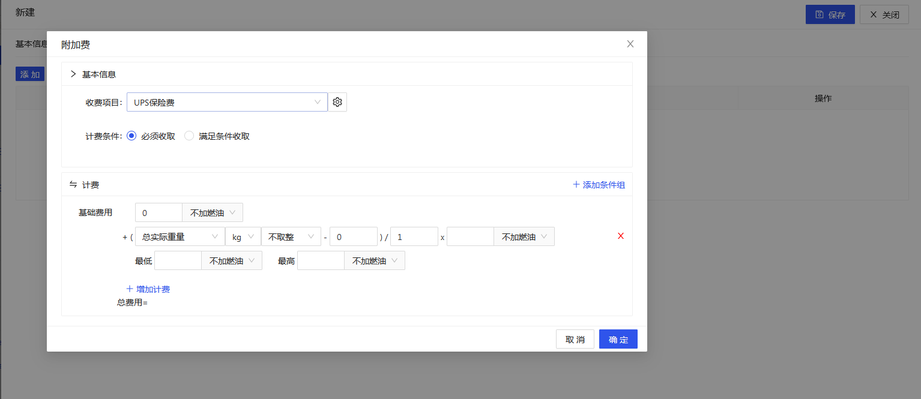Click the 增加计费 plus link
Screen dimensions: 921x399
point(148,289)
